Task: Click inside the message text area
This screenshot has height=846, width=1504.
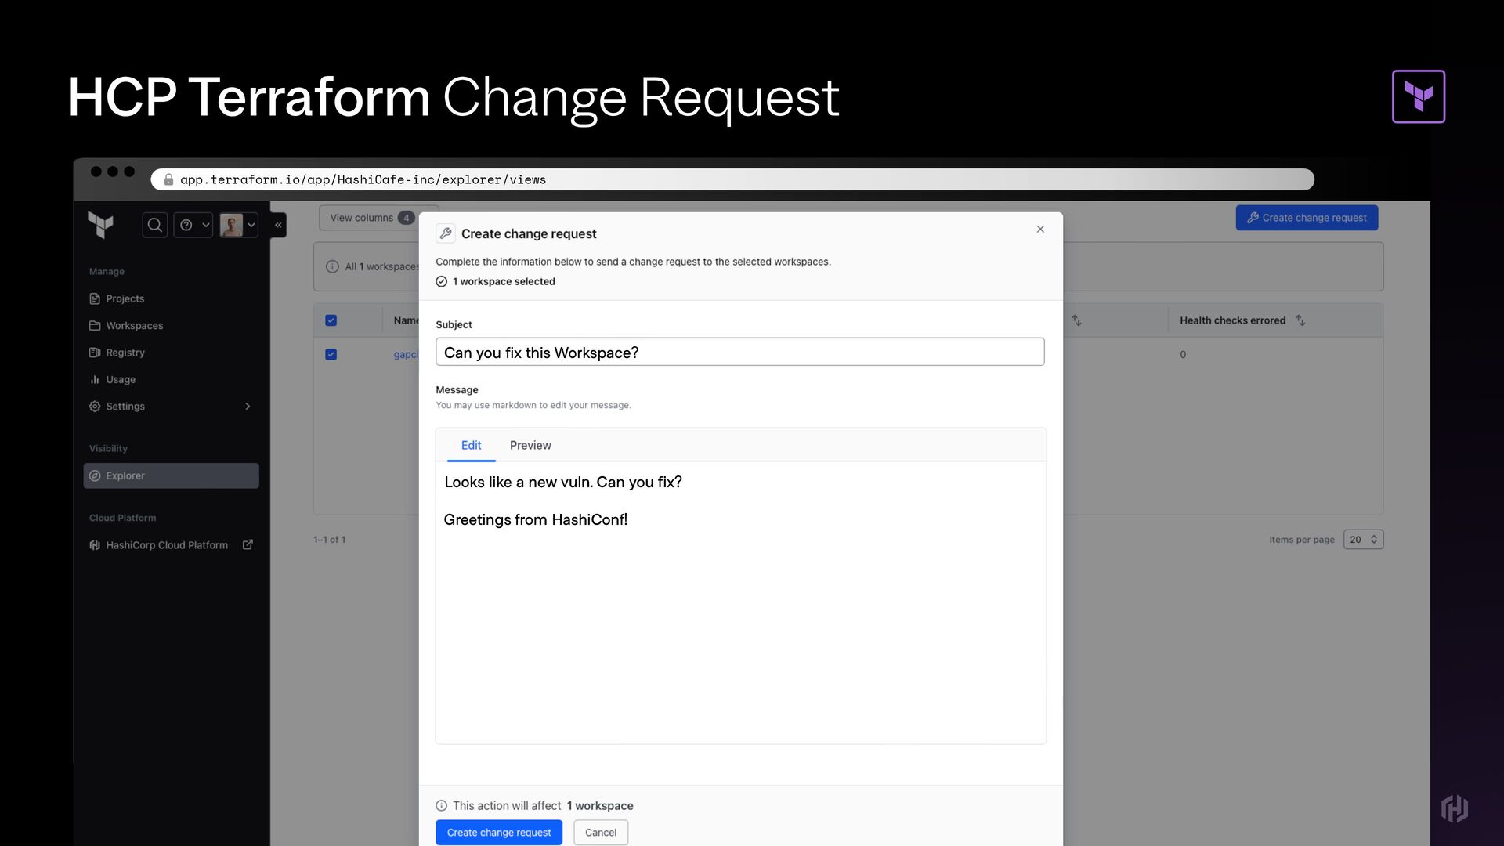Action: (740, 602)
